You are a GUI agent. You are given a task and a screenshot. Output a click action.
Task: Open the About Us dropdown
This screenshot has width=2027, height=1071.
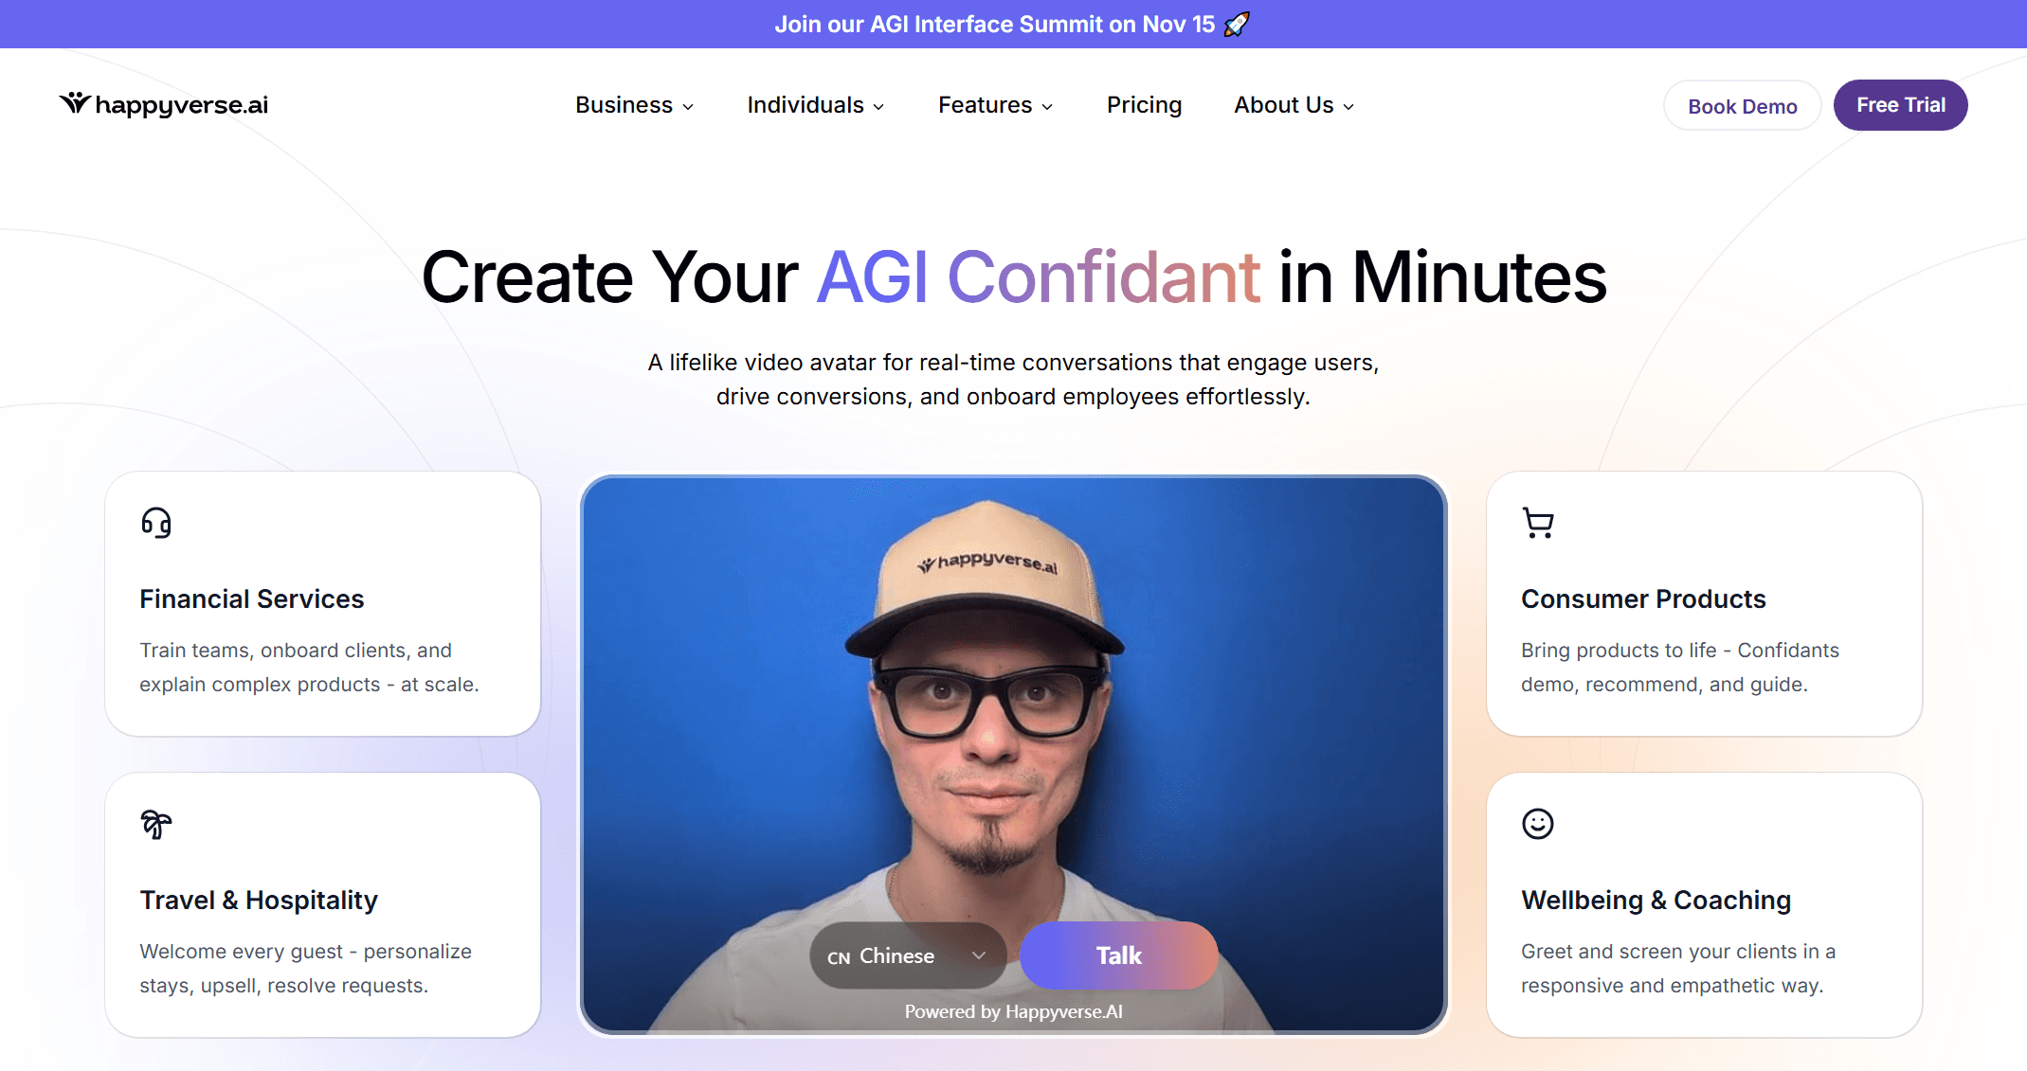tap(1294, 105)
